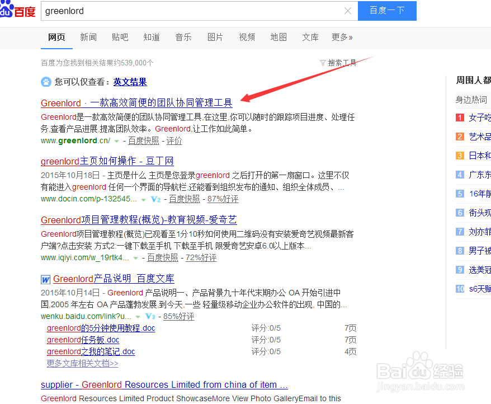The height and width of the screenshot is (404, 491).
Task: Click the 百度为您找到相关结果约539,000个 text
Action: (97, 63)
